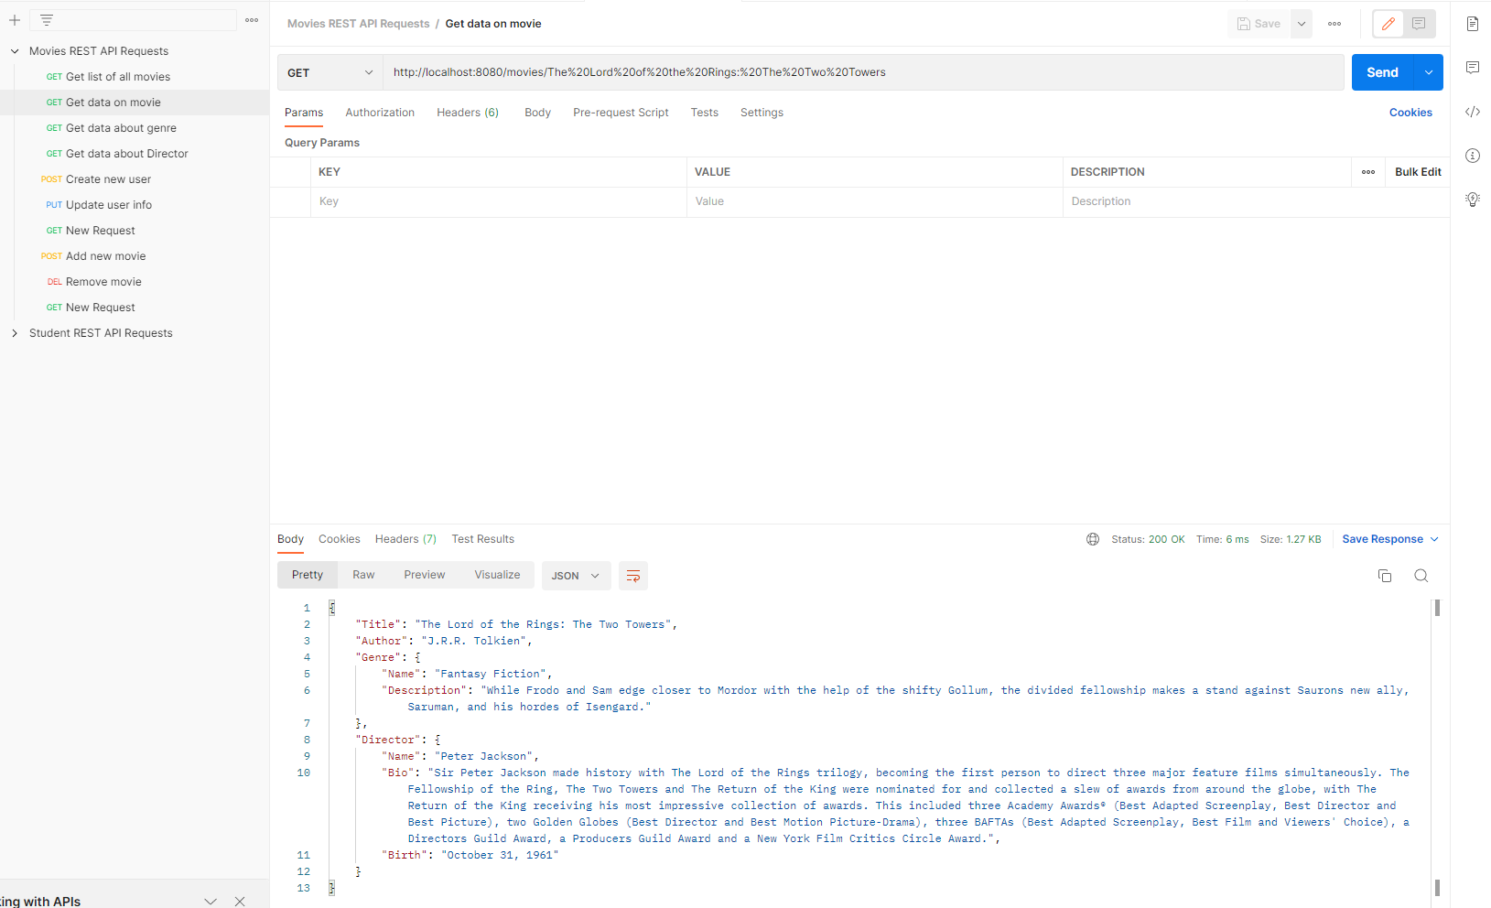Open the Send button dropdown arrow
The width and height of the screenshot is (1491, 908).
[x=1429, y=72]
